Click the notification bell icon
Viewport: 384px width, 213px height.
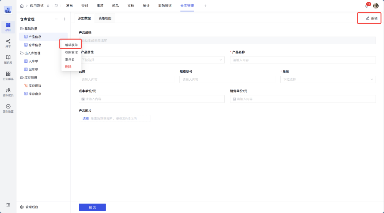[x=367, y=6]
